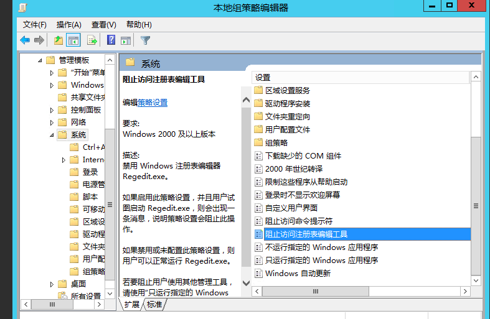This screenshot has width=490, height=319.
Task: Click settings list scroll down arrow
Action: 476,280
